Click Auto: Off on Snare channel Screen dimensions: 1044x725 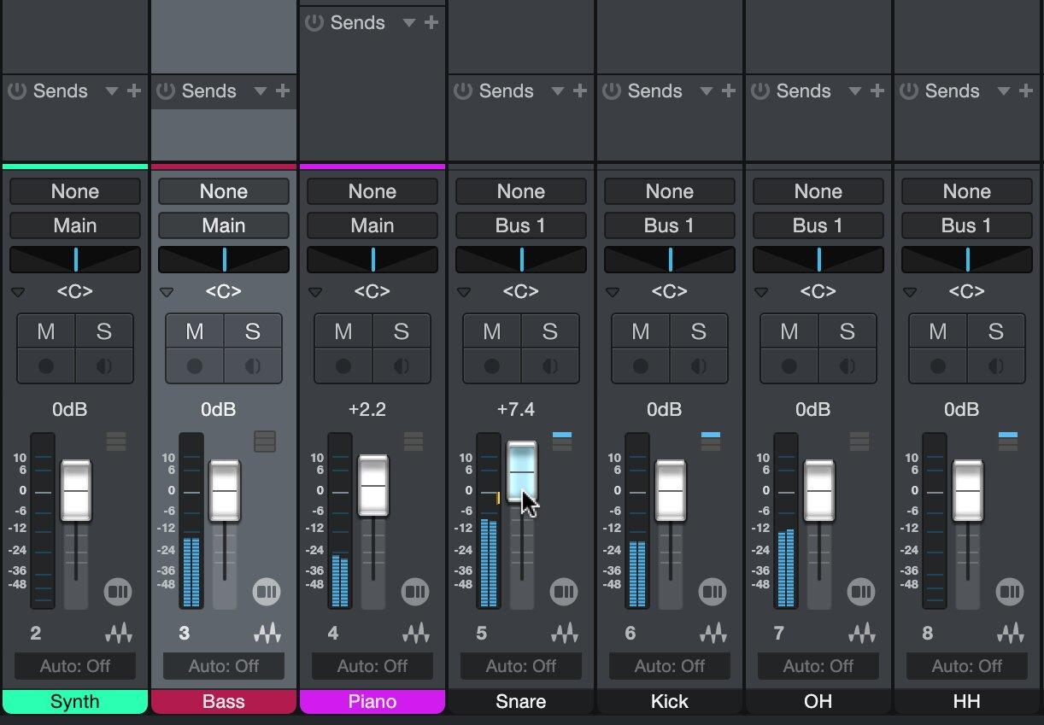521,666
